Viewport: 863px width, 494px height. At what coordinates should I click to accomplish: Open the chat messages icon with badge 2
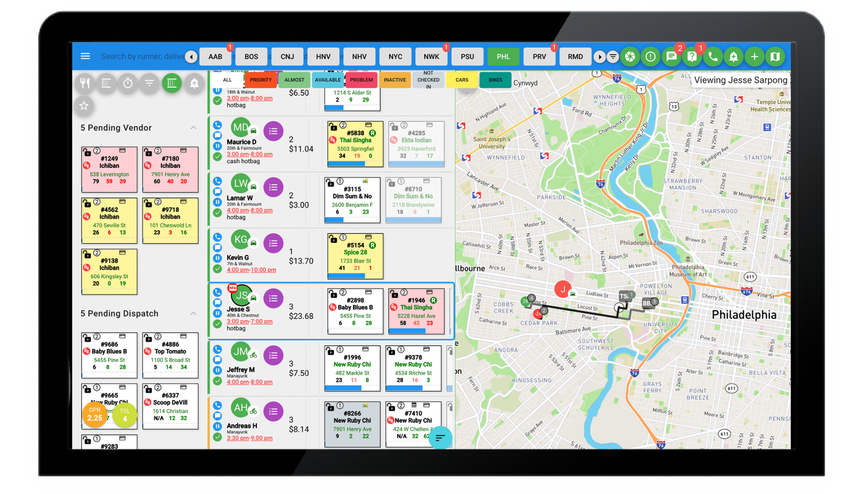[x=671, y=57]
